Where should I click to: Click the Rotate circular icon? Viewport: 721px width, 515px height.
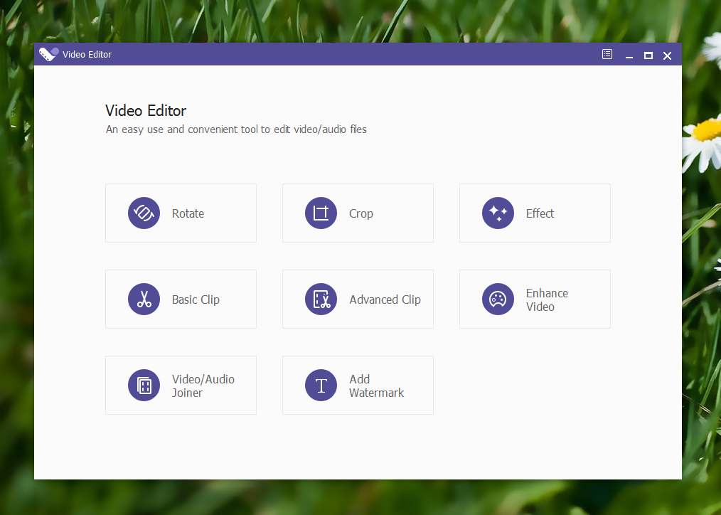tap(144, 213)
